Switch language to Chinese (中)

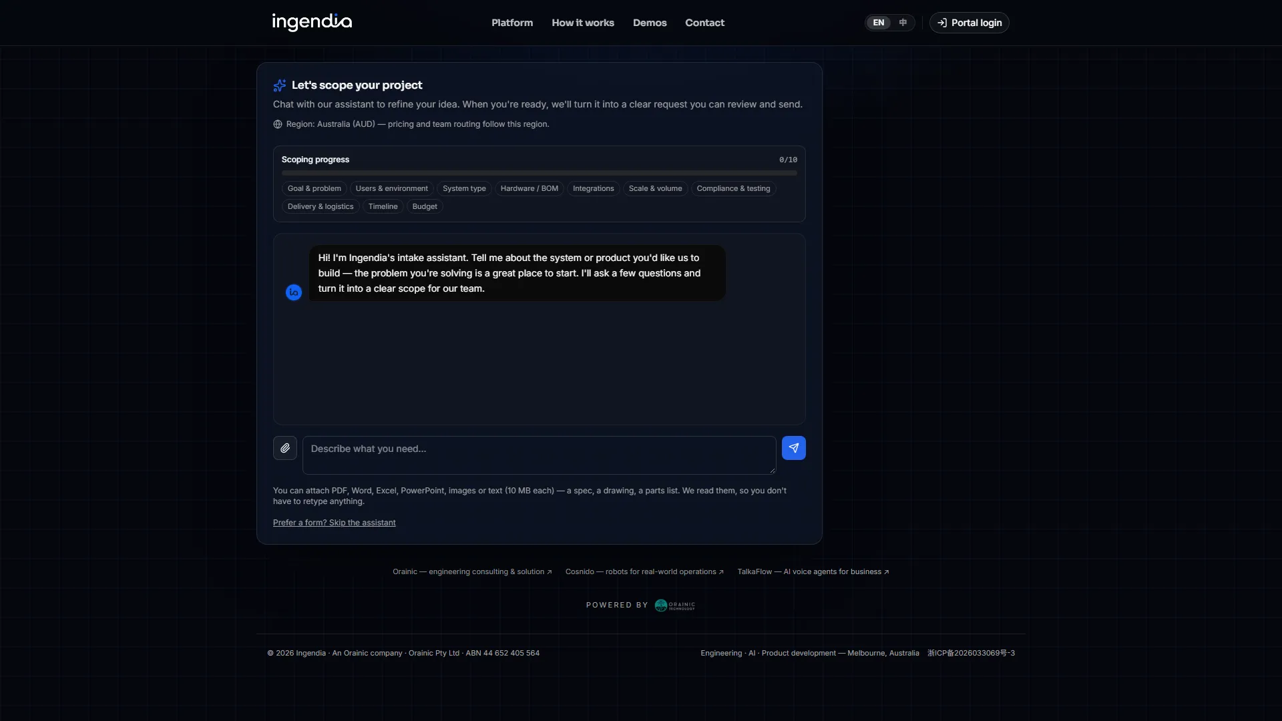point(903,23)
